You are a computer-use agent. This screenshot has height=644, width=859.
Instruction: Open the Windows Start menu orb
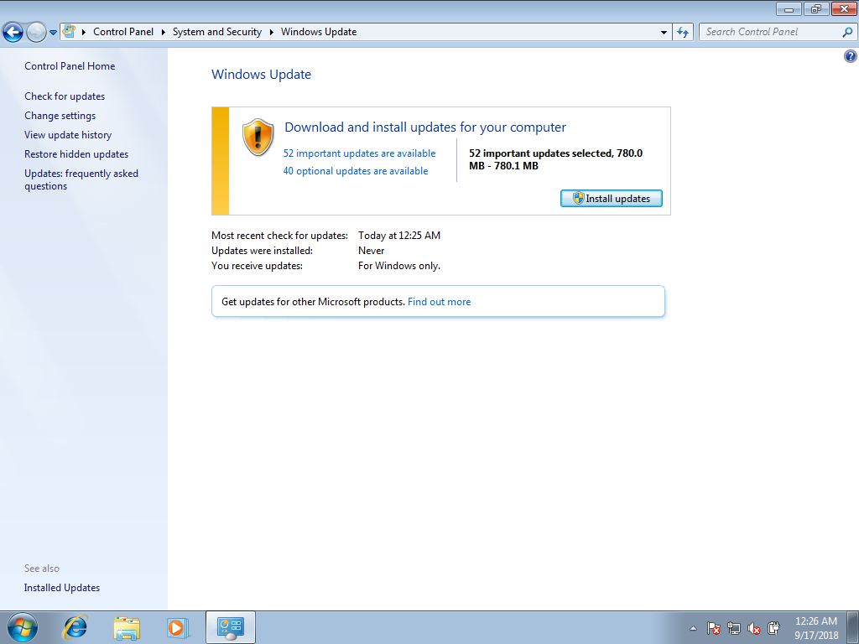23,627
